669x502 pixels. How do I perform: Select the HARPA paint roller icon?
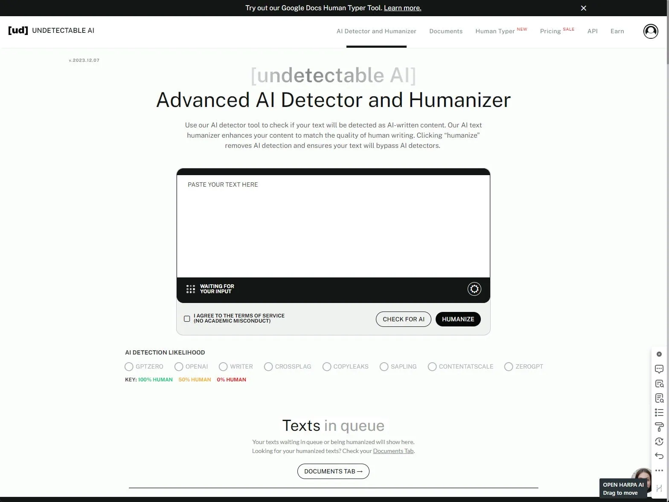659,427
